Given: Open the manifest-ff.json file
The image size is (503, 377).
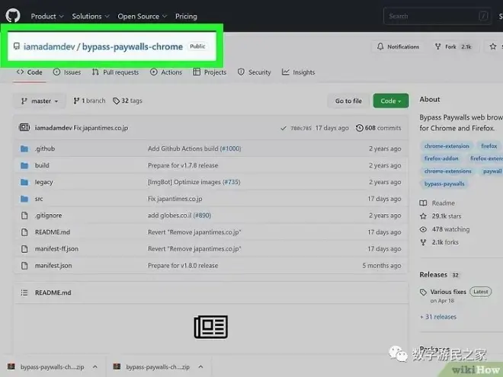Looking at the screenshot, I should (57, 248).
